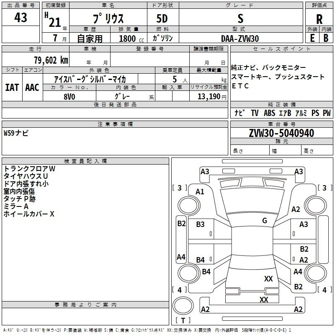
Task: Click the TV equipment label
Action: [255, 113]
